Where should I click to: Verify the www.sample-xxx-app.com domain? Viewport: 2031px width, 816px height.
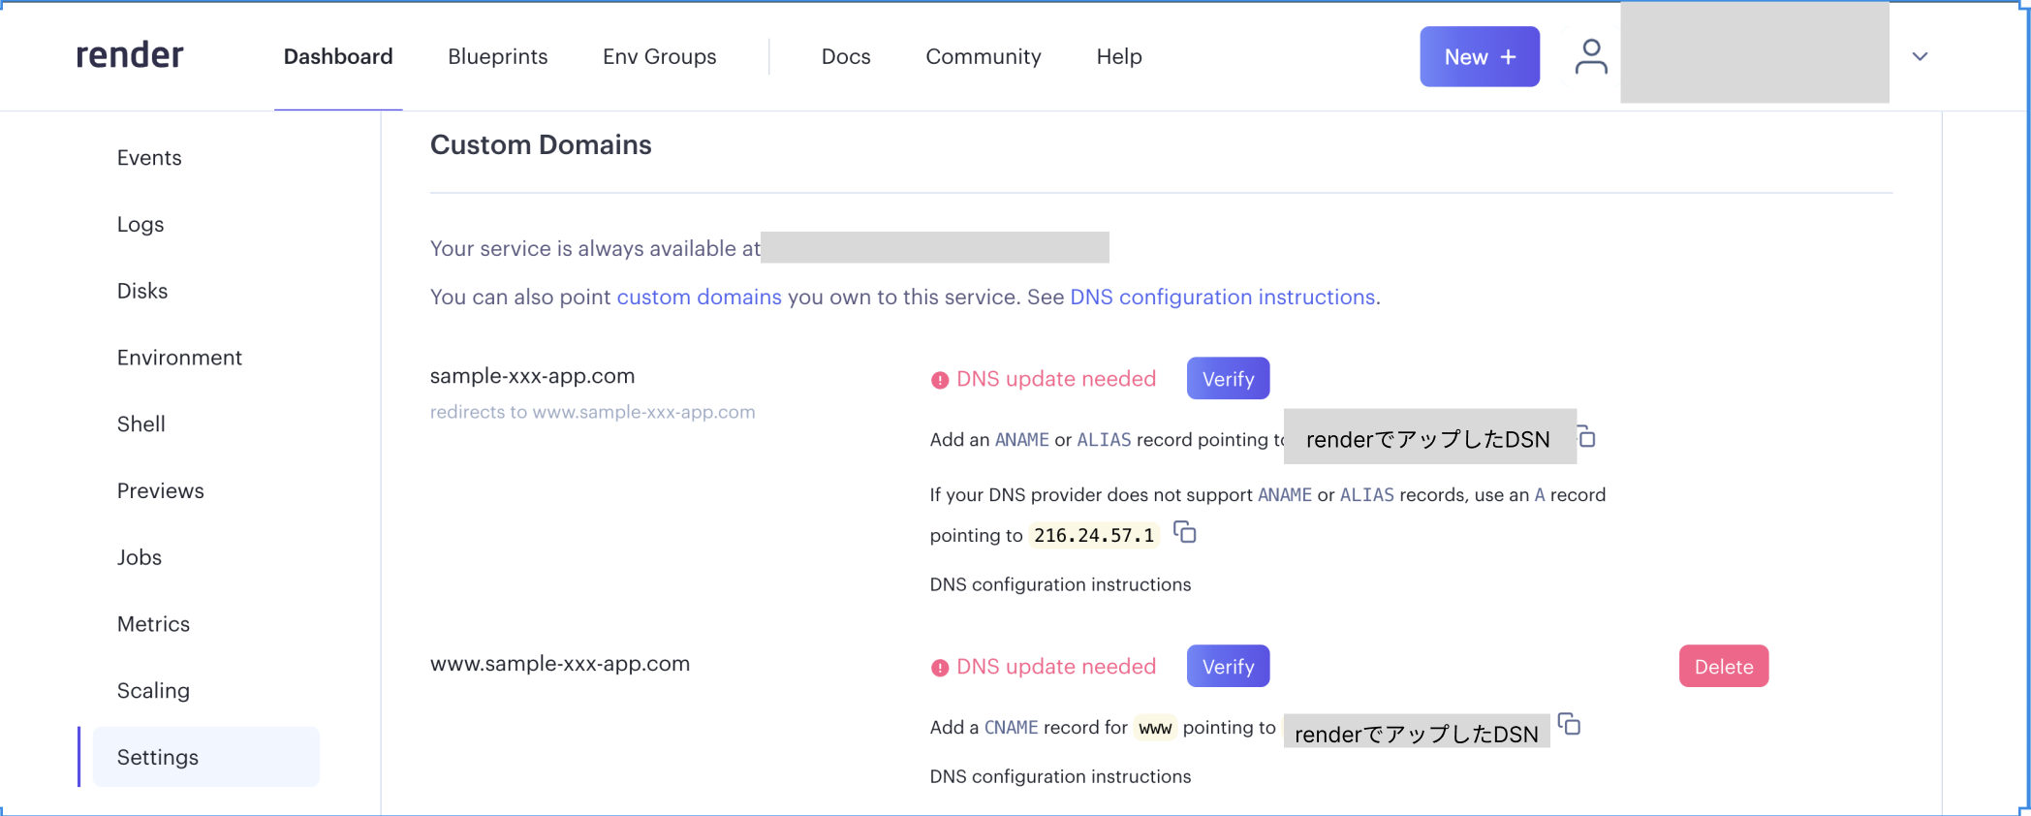click(x=1228, y=666)
